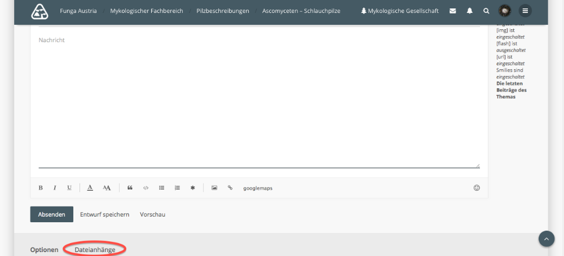
Task: Apply italic formatting with the I icon
Action: [x=55, y=188]
